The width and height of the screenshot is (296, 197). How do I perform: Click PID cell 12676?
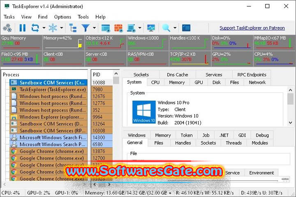(102, 96)
